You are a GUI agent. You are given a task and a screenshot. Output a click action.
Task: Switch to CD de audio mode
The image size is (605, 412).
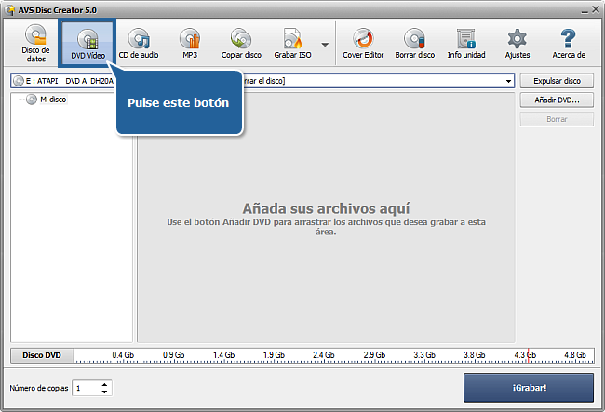point(139,43)
